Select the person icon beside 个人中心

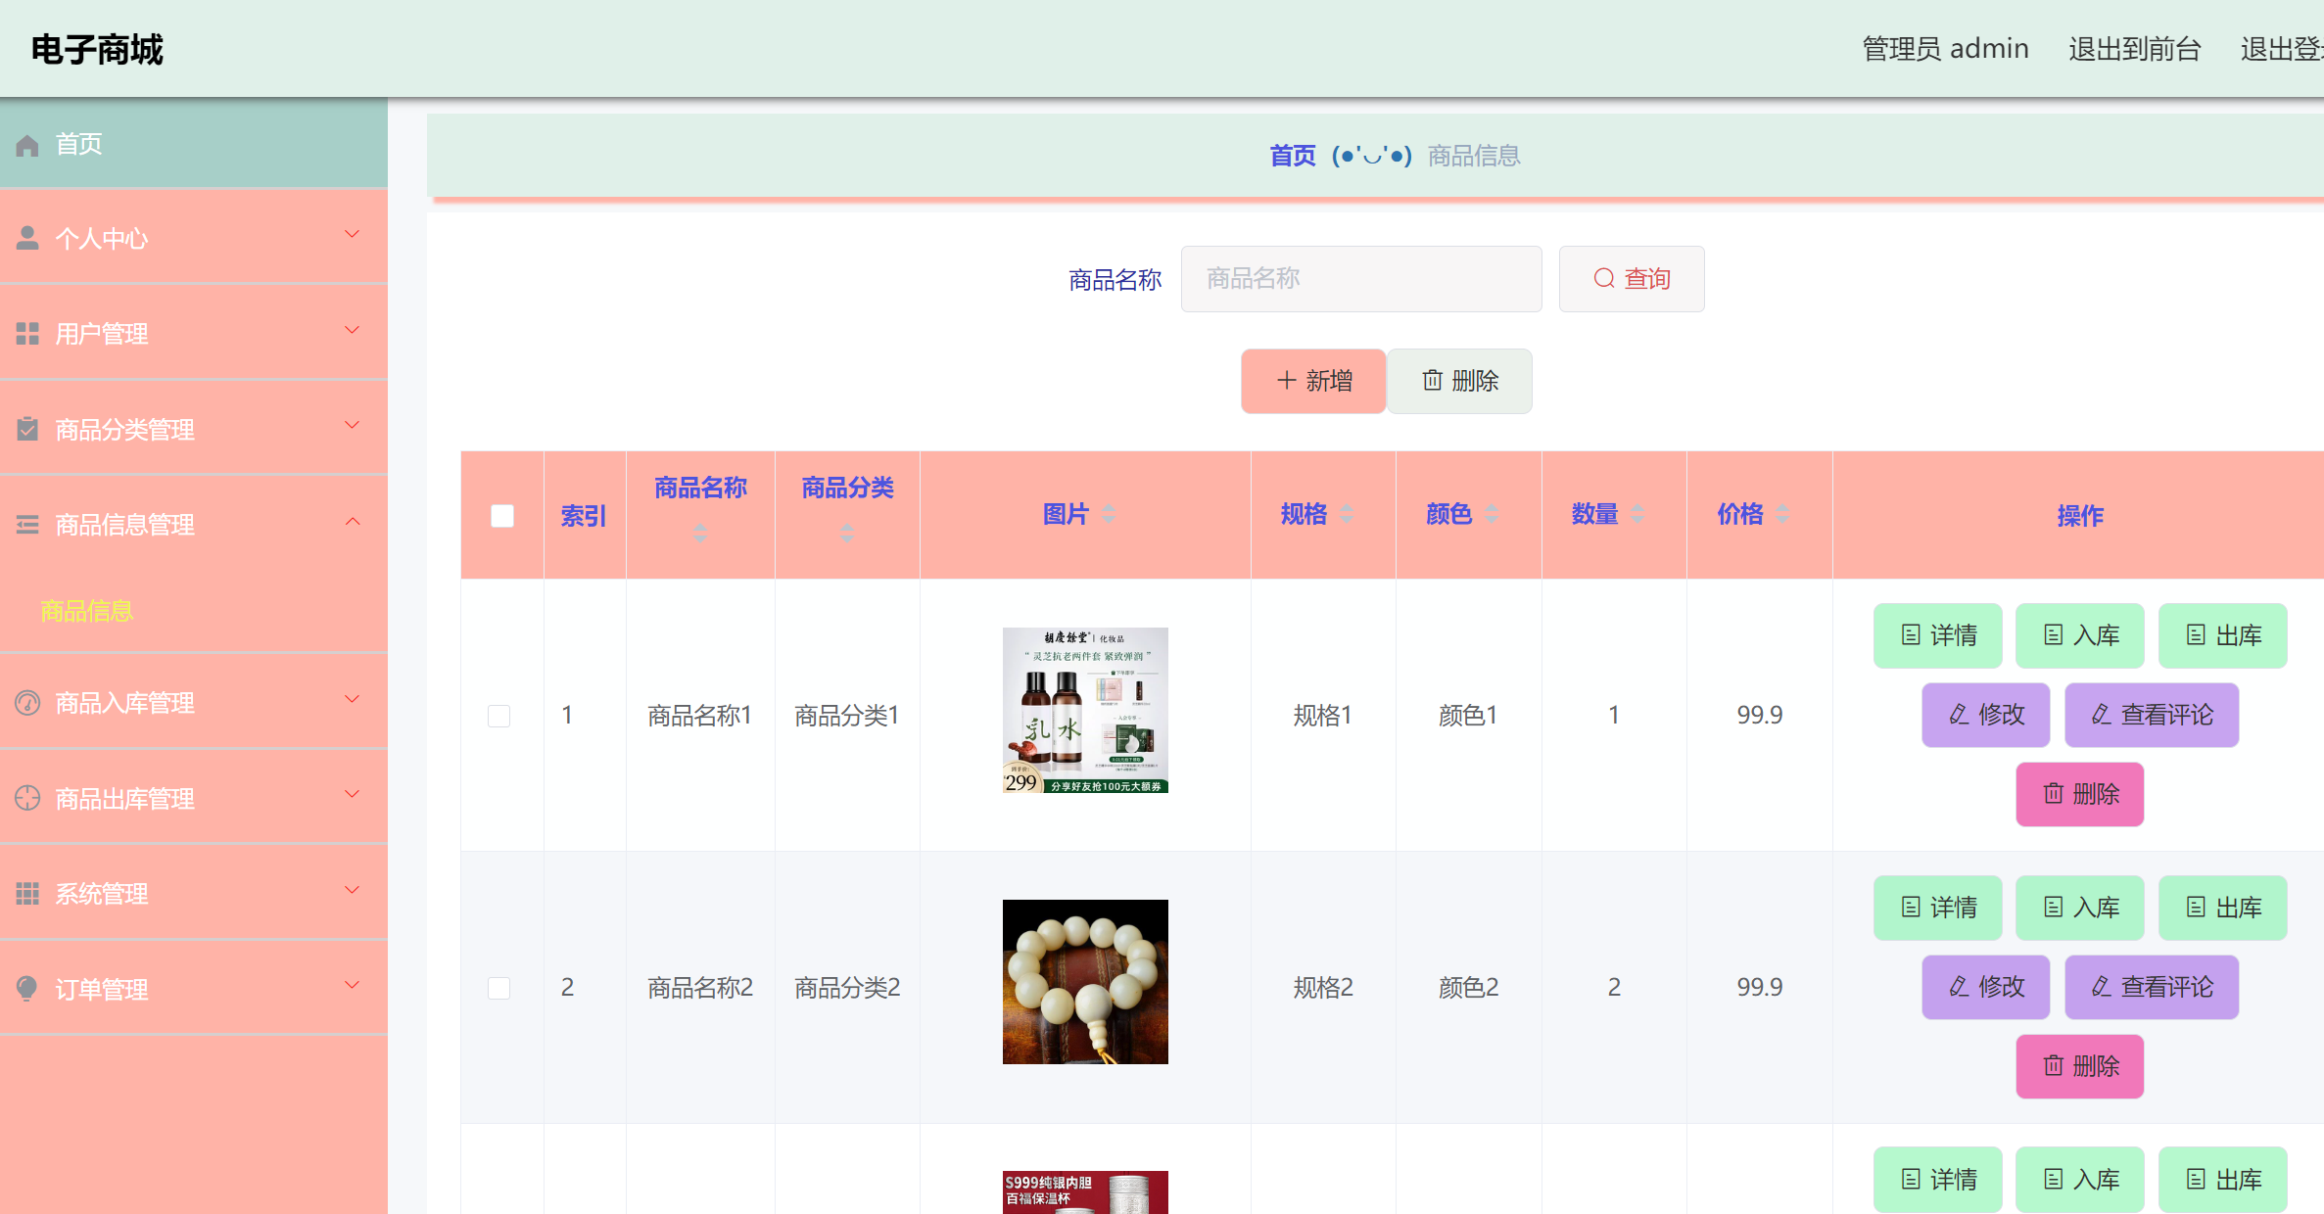[x=26, y=237]
